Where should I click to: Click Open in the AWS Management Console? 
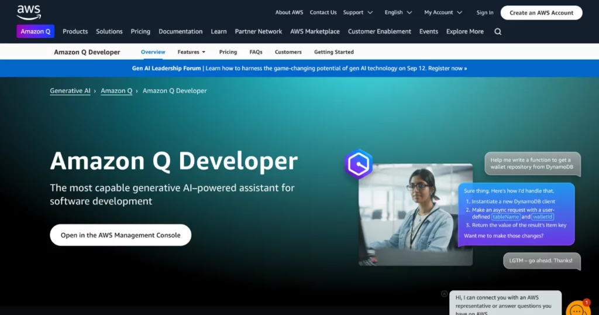121,235
